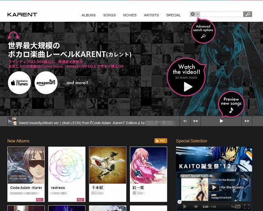263x211 pixels.
Task: Open the 千本桜 album cover
Action: pyautogui.click(x=108, y=165)
